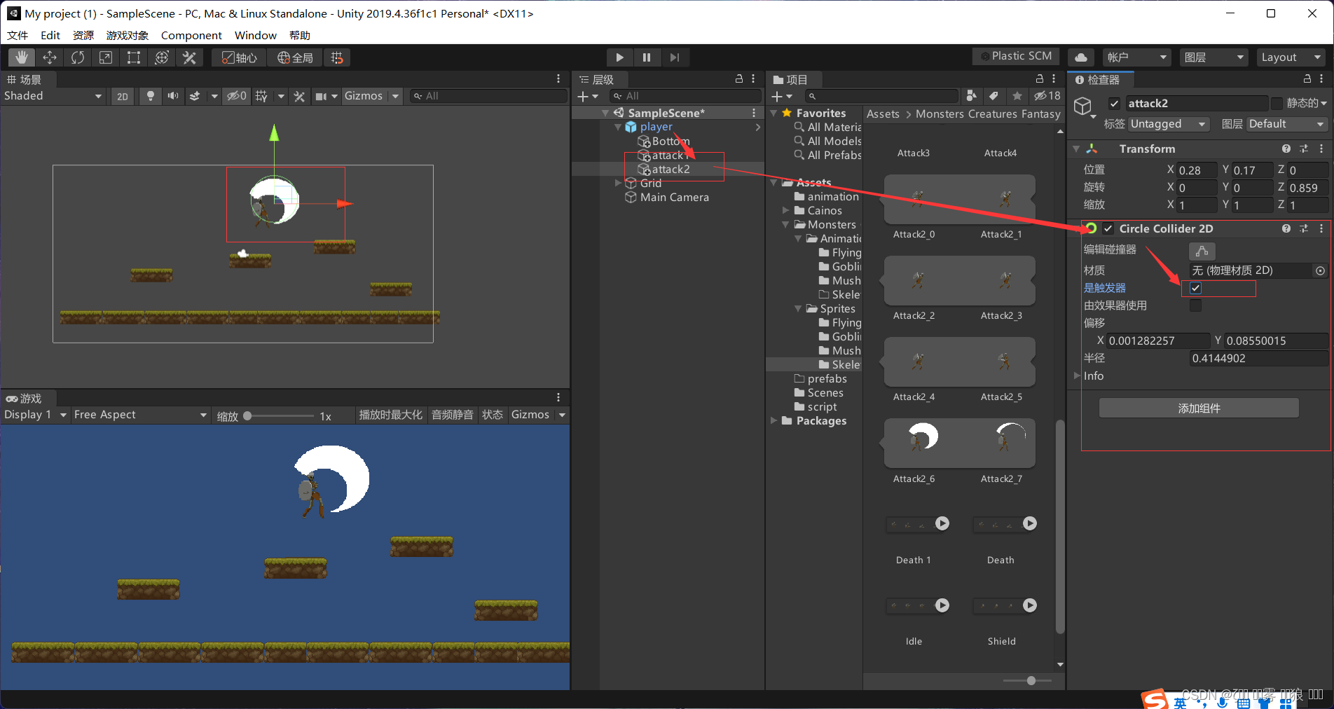Click the collider radius input field

pos(1258,358)
